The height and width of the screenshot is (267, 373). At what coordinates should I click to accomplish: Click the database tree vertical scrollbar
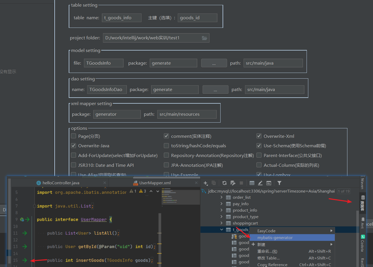357,238
